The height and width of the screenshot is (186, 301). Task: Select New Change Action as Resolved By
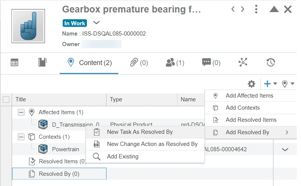[x=152, y=144]
